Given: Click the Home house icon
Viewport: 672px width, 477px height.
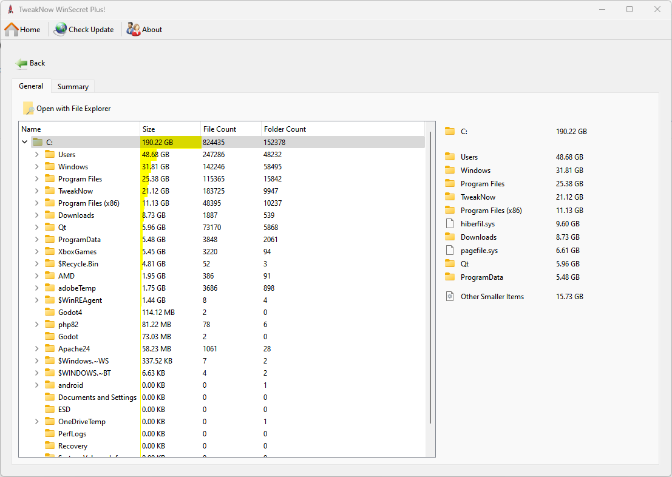Looking at the screenshot, I should (12, 29).
